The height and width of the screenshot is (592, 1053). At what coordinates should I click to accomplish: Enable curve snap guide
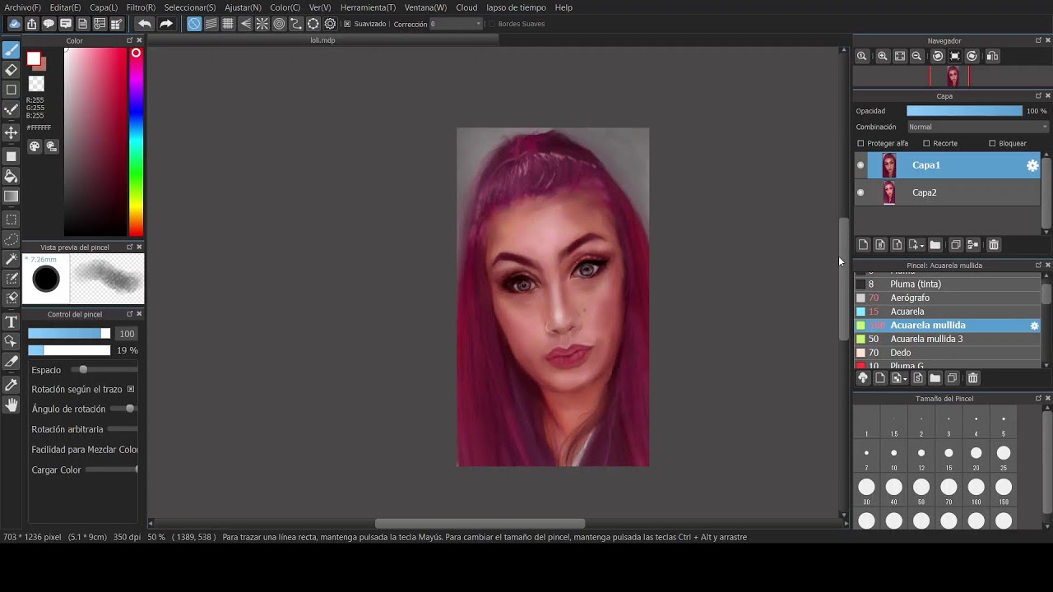[x=296, y=24]
